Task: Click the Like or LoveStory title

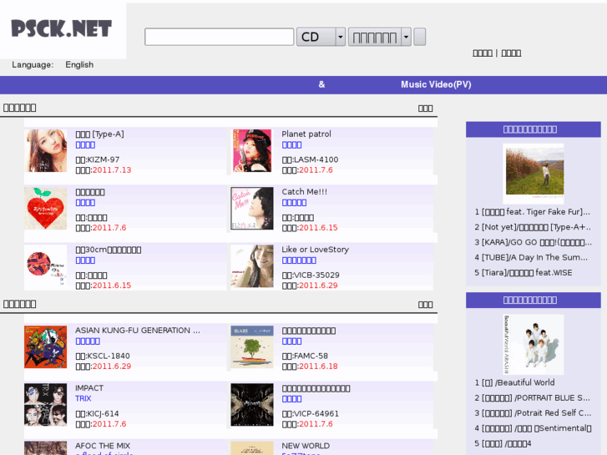Action: tap(315, 250)
